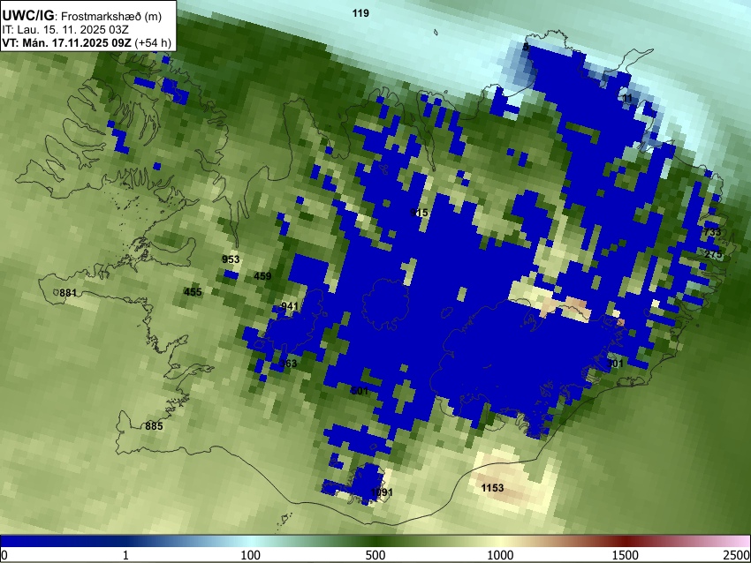Click the 459 map value

(x=262, y=276)
